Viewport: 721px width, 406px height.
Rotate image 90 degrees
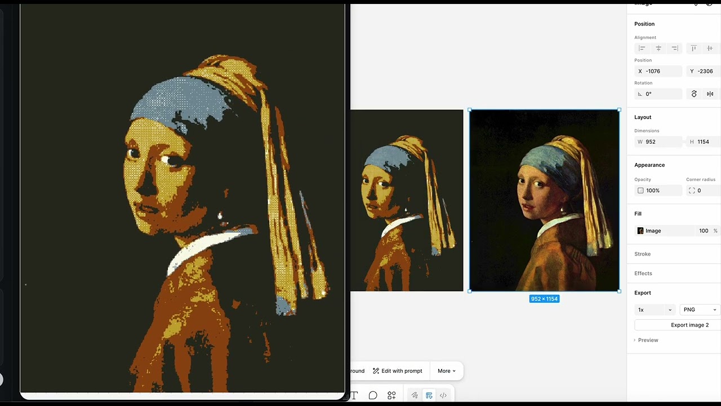[x=694, y=94]
